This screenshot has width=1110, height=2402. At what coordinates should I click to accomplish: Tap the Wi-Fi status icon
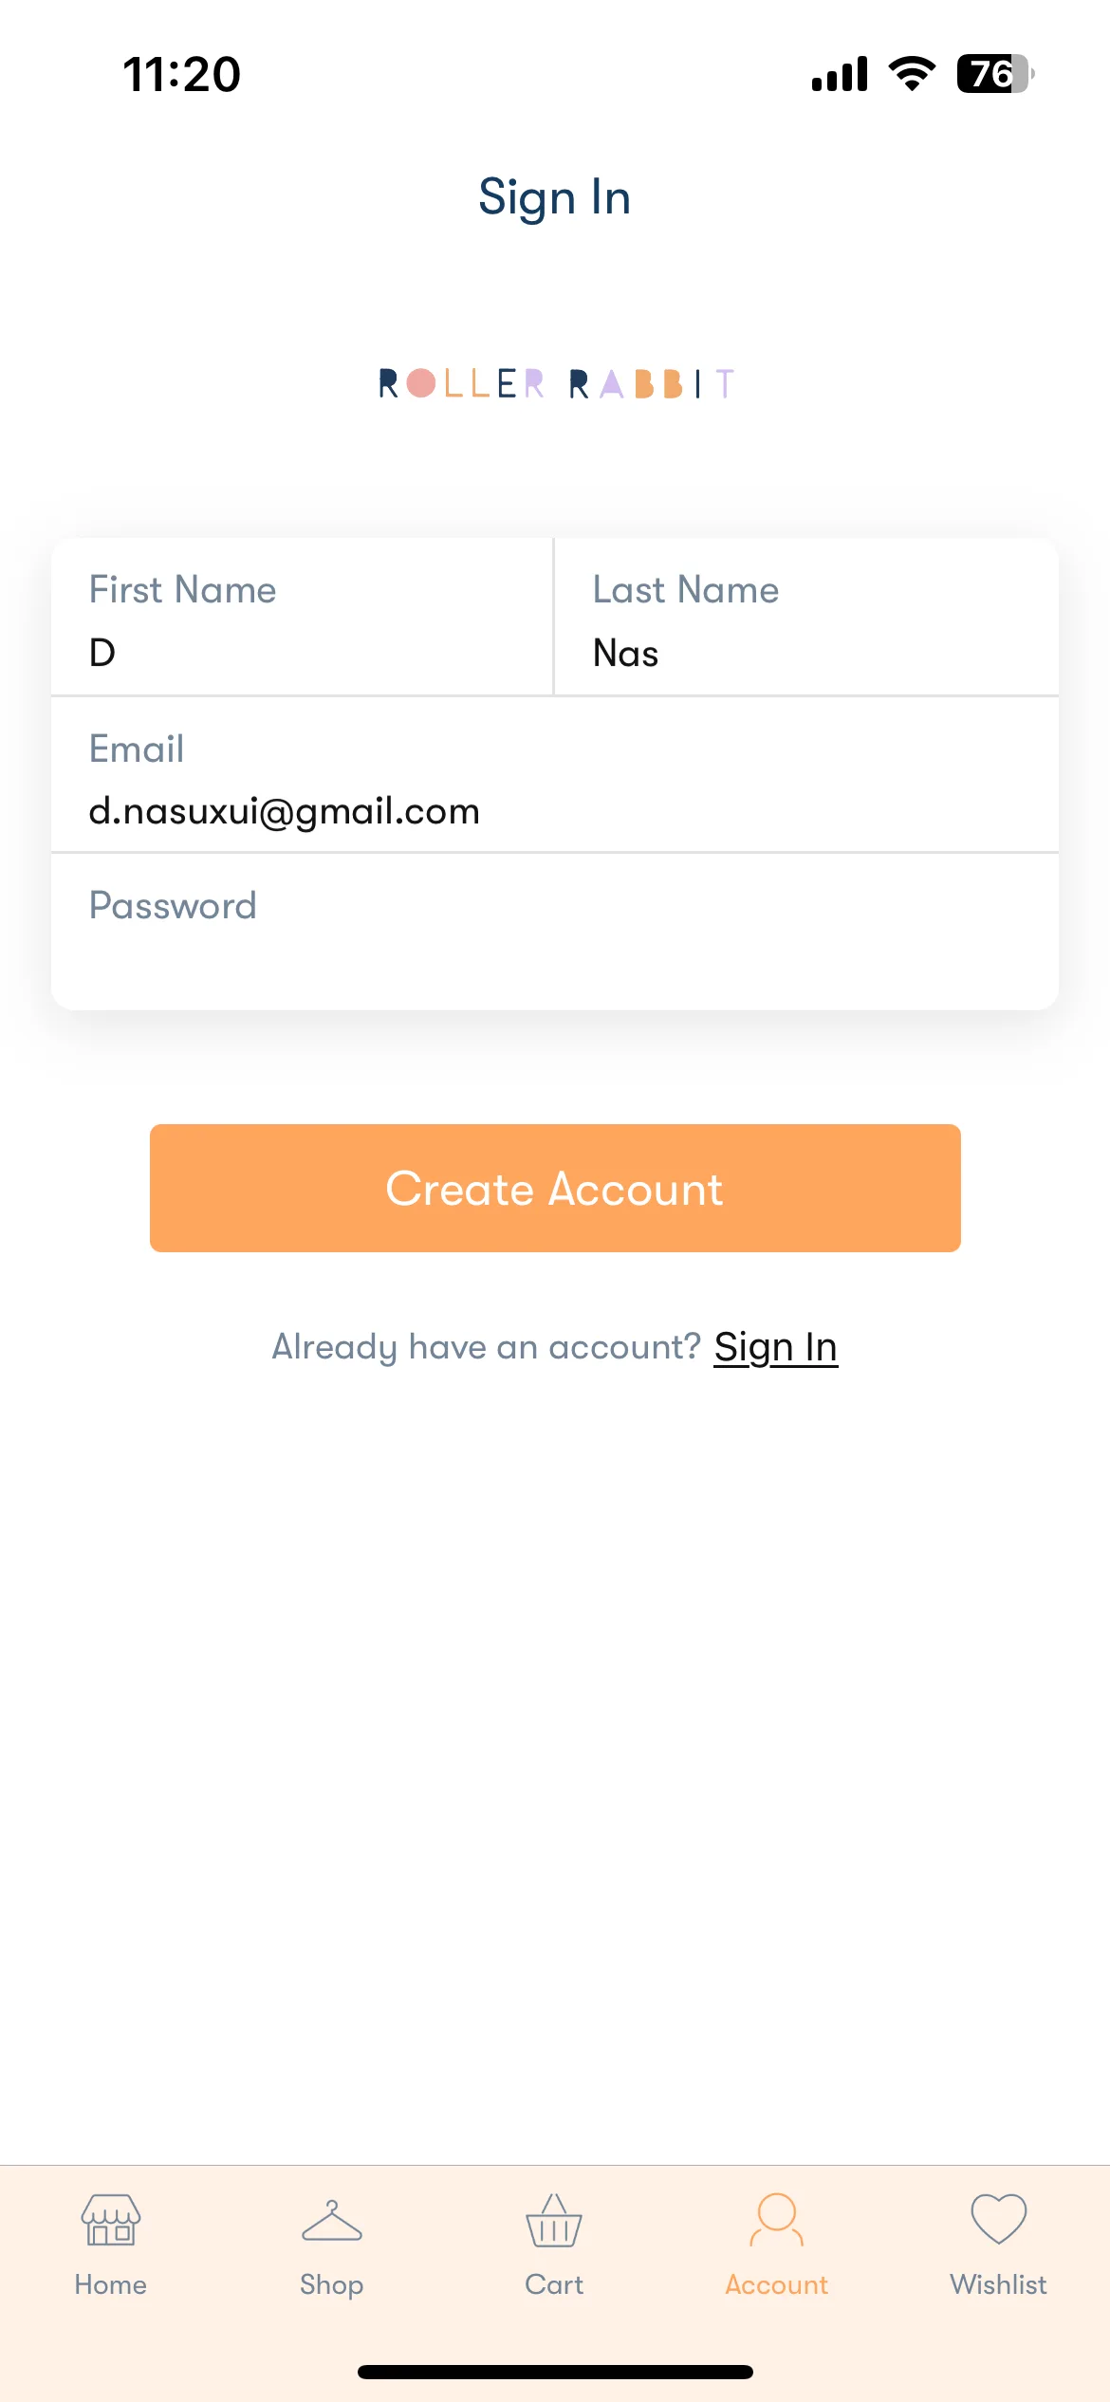coord(912,73)
